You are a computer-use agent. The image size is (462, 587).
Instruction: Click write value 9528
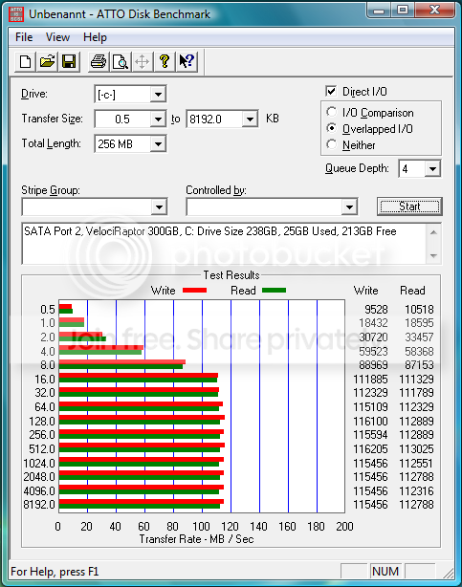click(376, 309)
